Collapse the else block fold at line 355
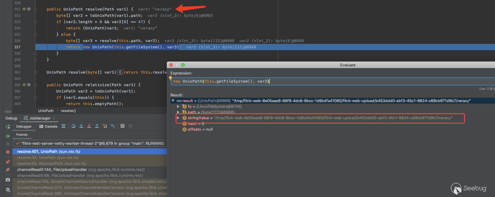 pyautogui.click(x=35, y=35)
